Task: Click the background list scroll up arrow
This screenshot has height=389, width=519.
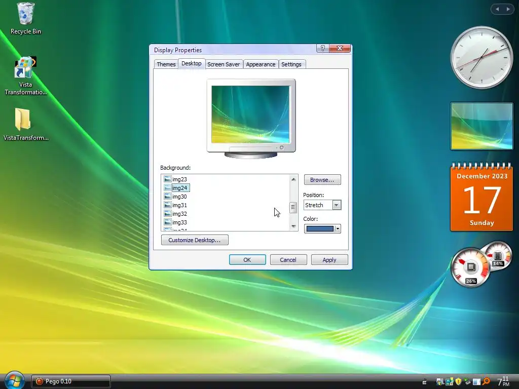Action: click(293, 179)
